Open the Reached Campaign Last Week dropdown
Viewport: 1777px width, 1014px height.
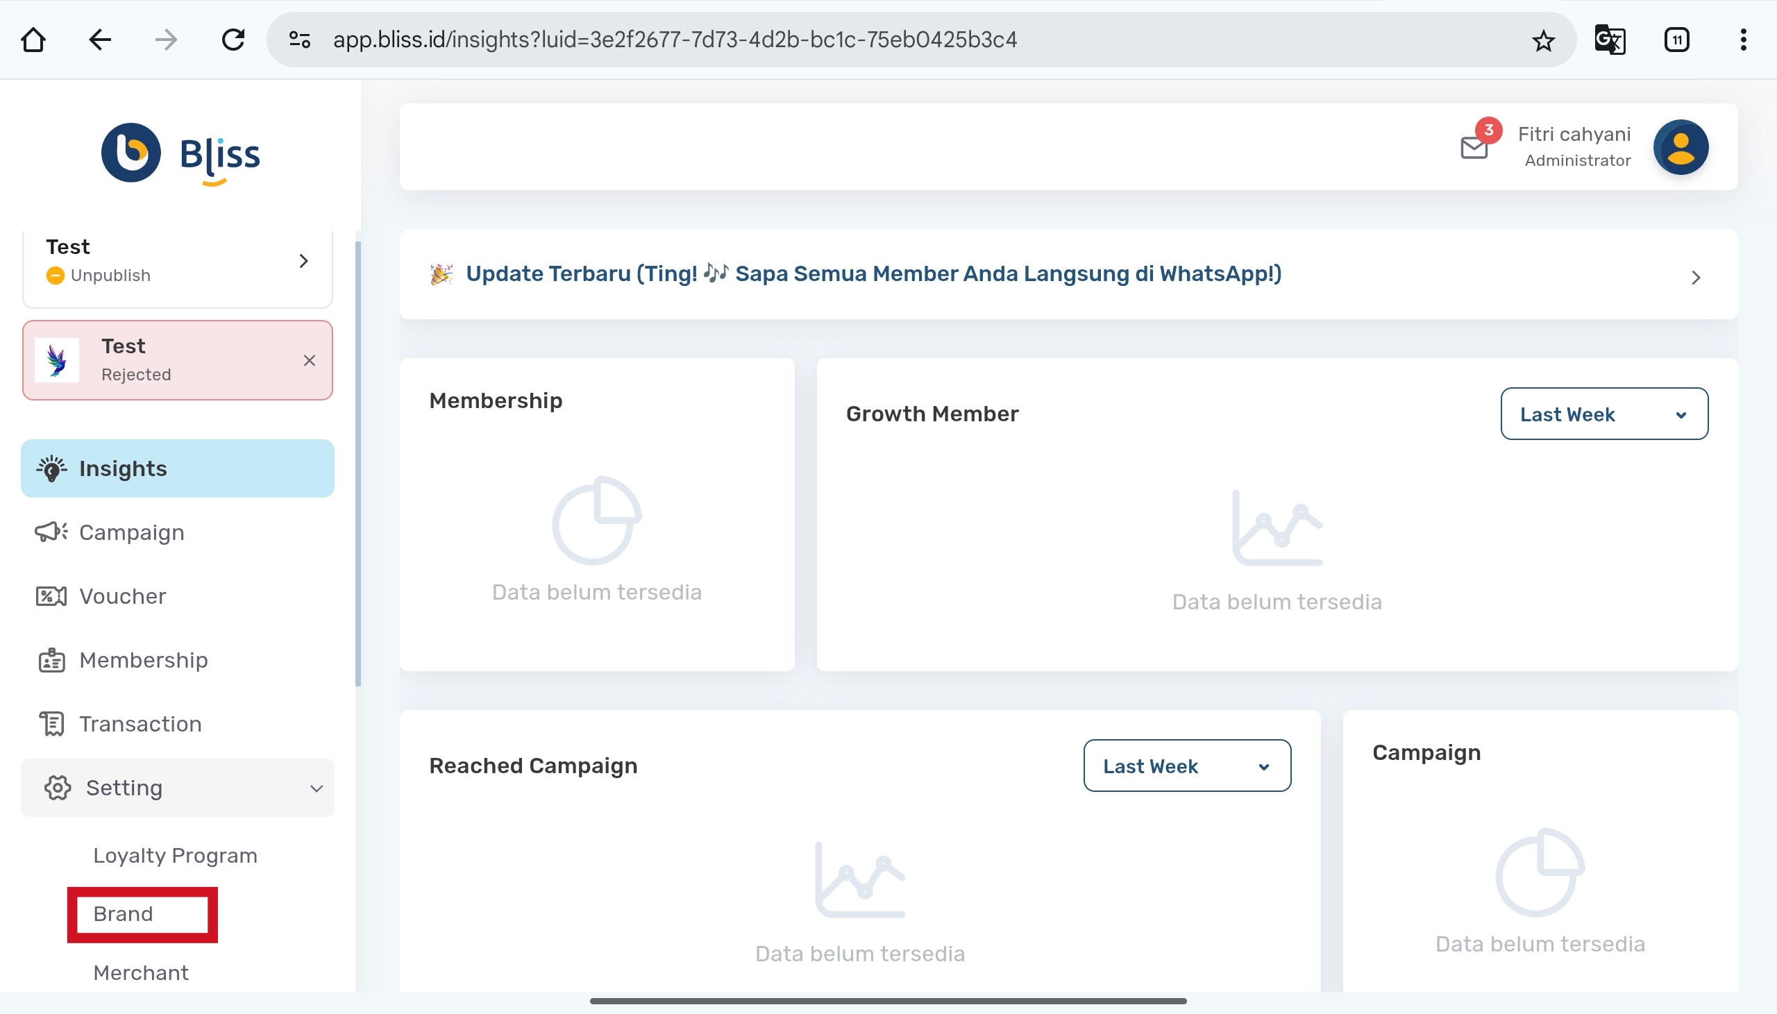(1186, 766)
